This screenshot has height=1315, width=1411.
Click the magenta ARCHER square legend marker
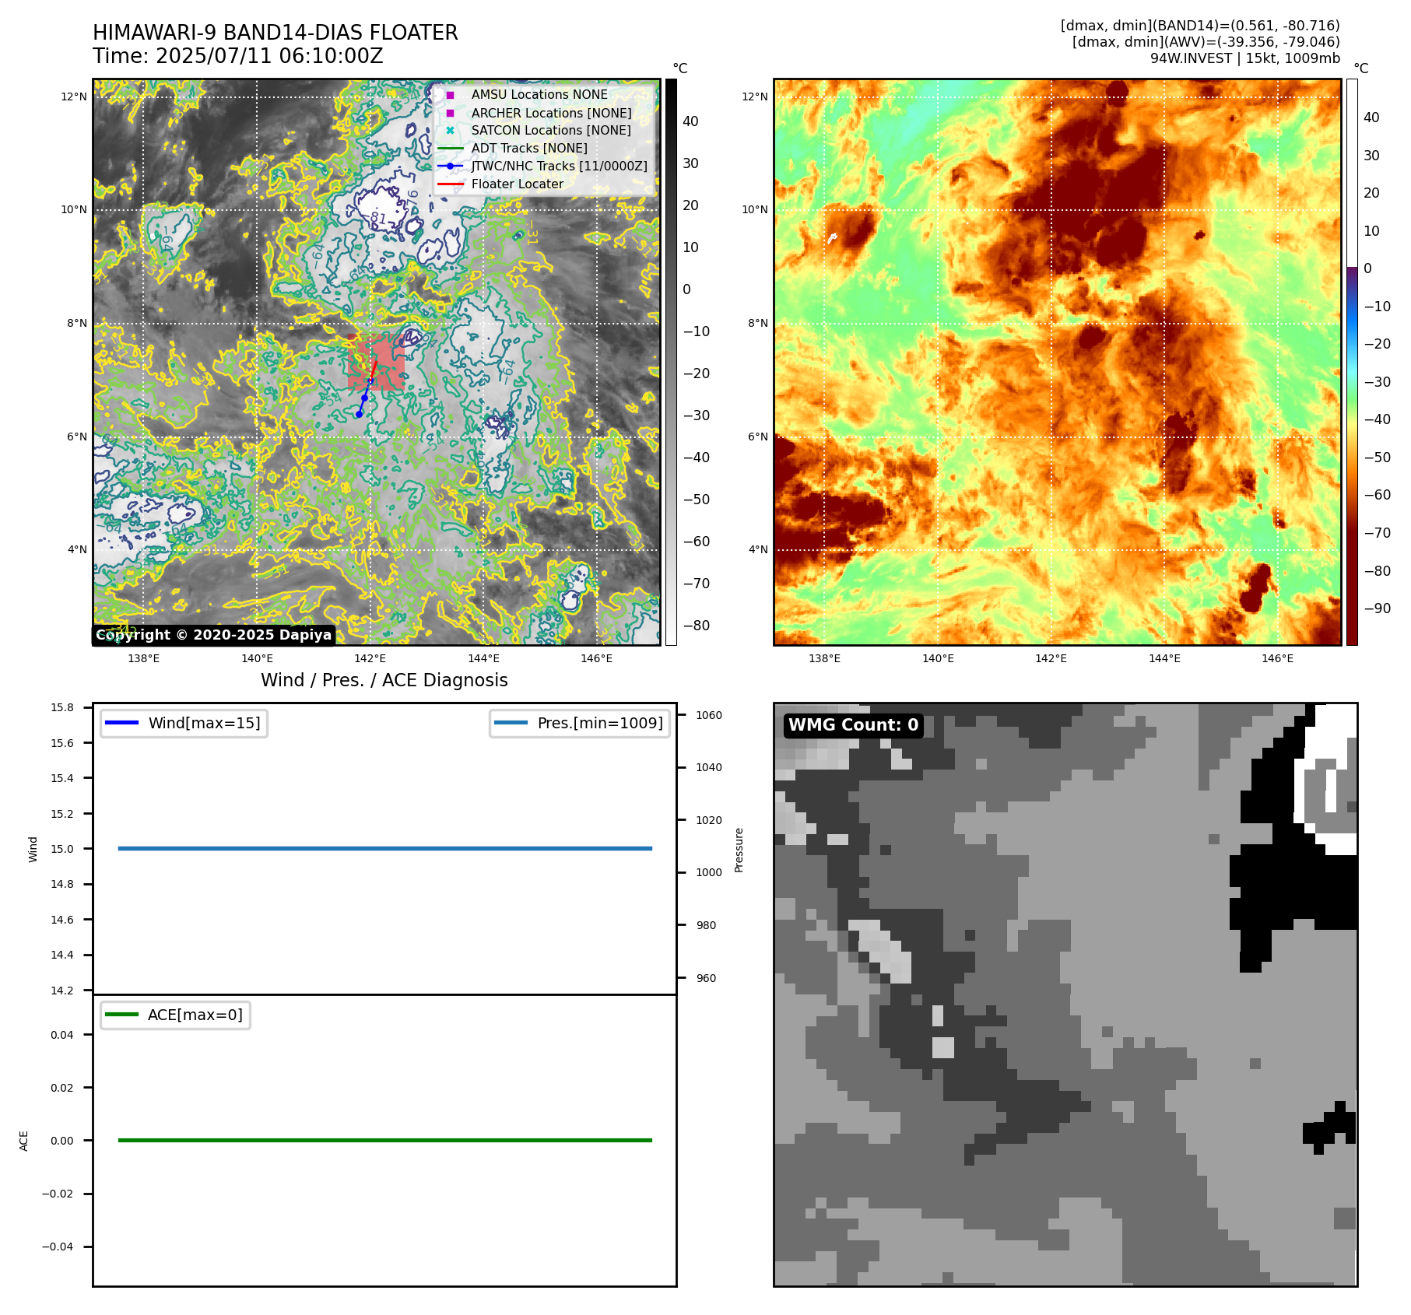[x=450, y=113]
